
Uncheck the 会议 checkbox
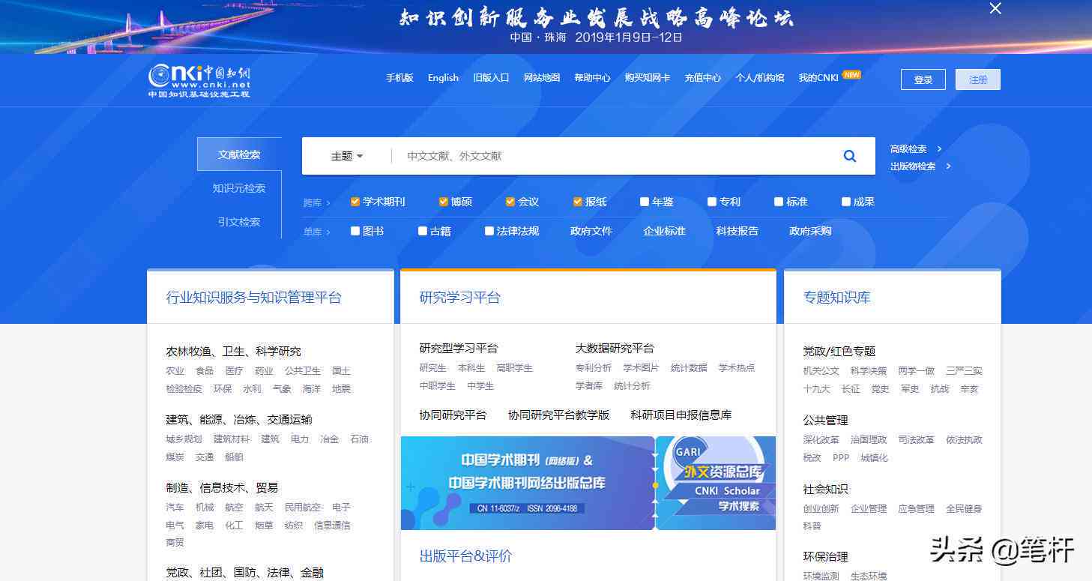(510, 202)
